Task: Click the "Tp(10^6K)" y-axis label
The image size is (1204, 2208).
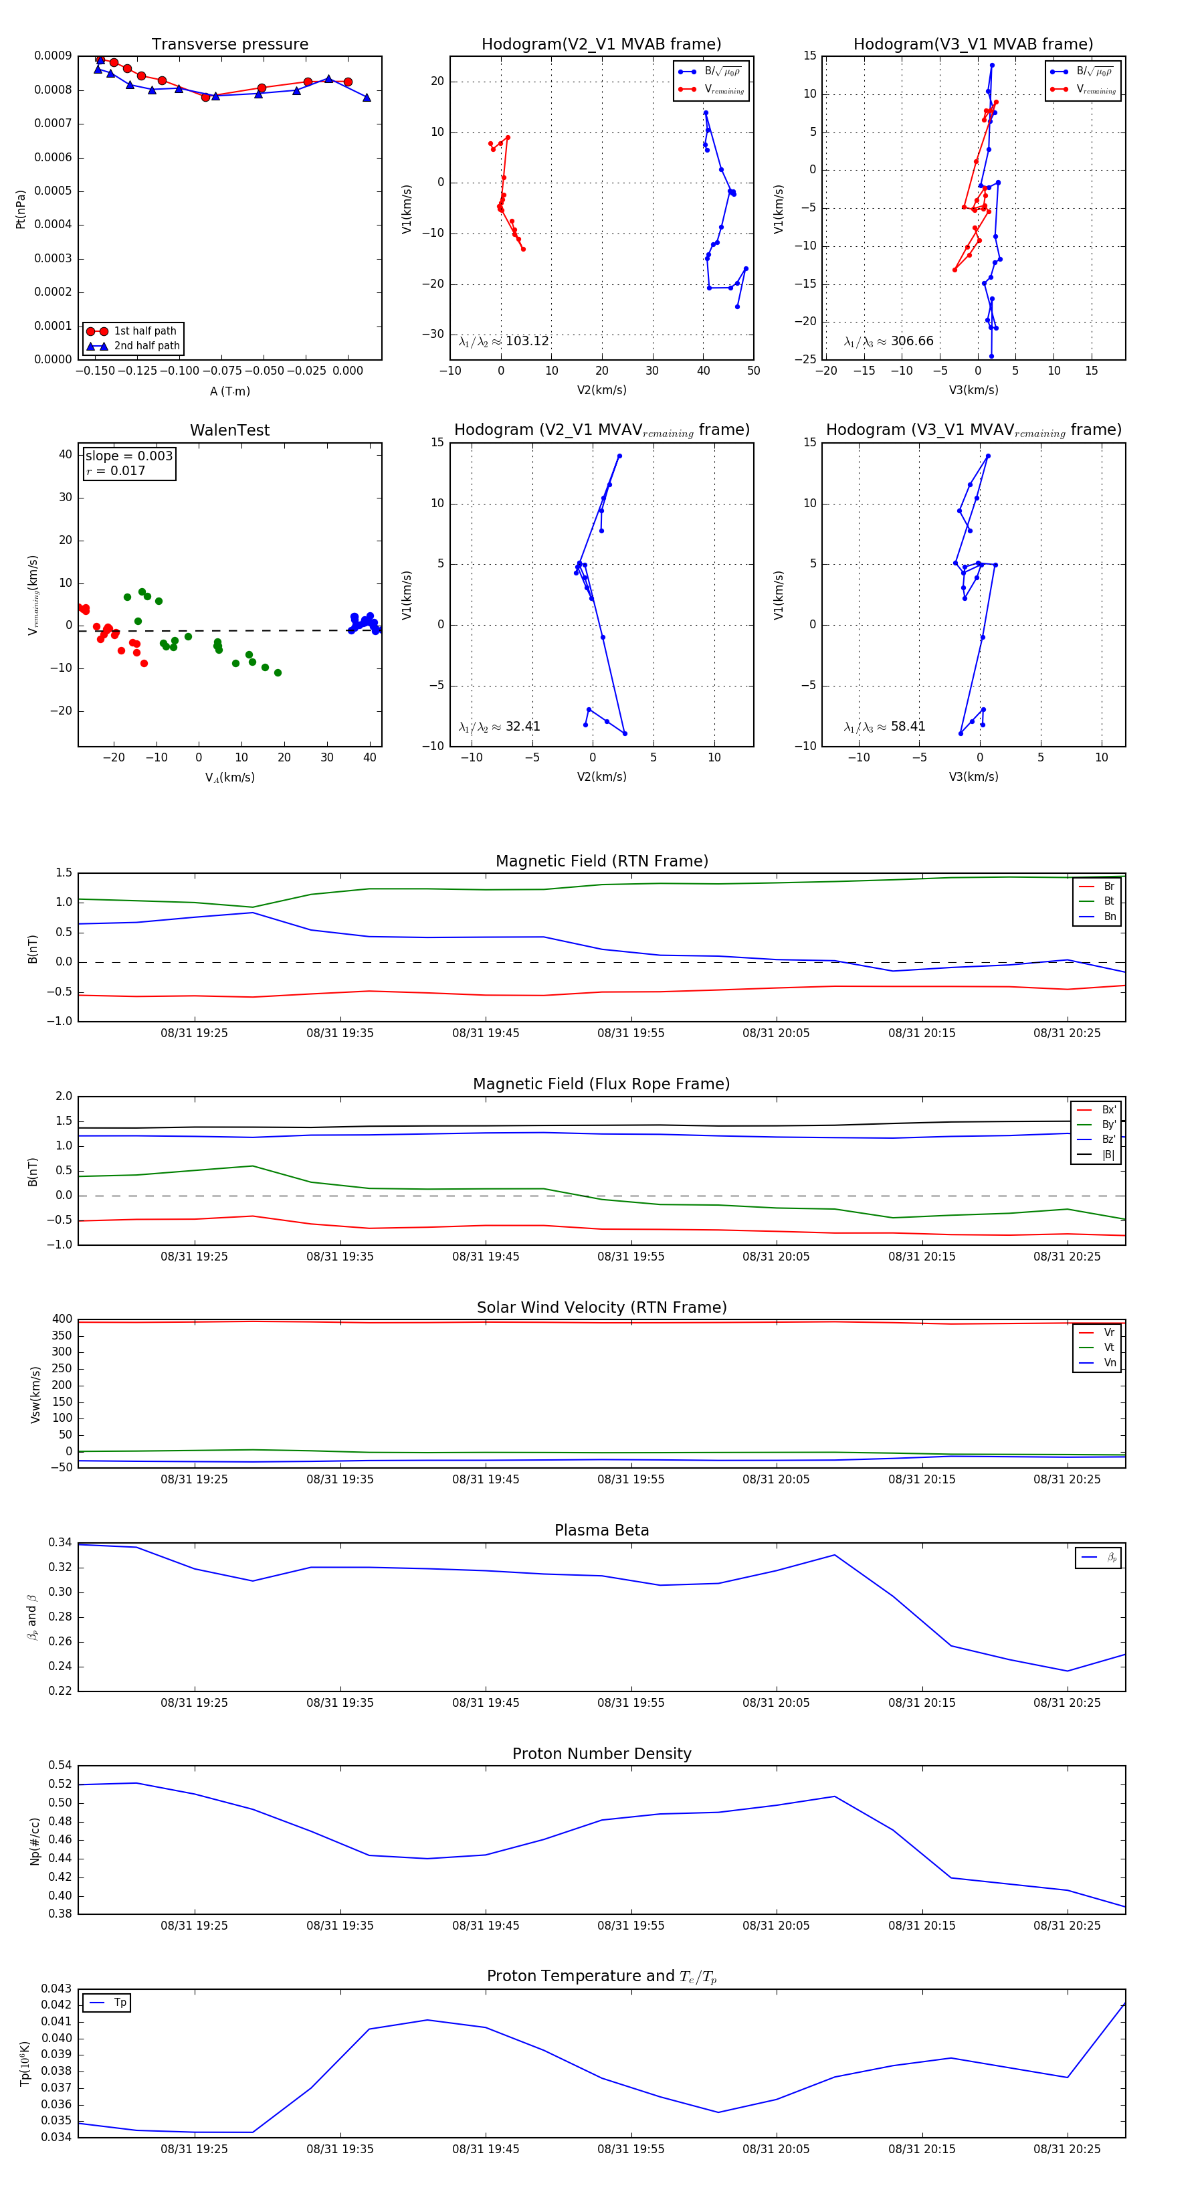Action: 25,2063
